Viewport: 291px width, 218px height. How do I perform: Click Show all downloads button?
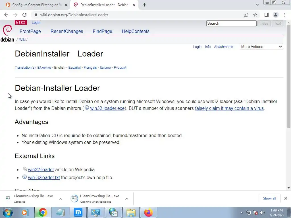tap(269, 198)
